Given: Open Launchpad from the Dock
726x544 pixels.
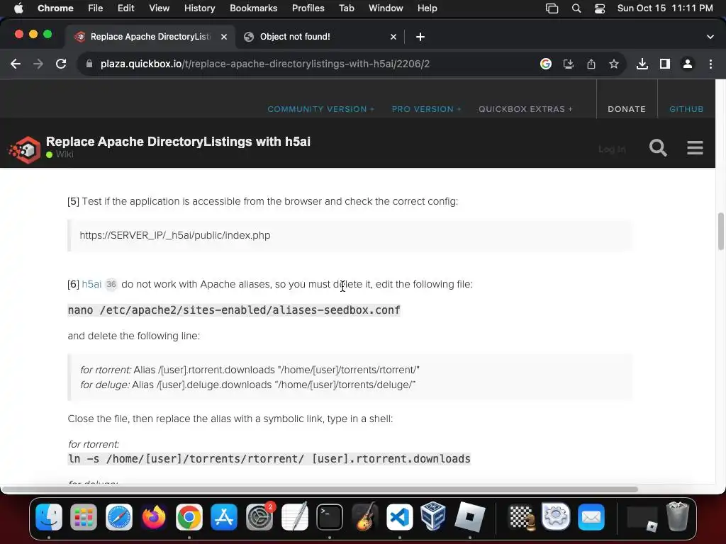Looking at the screenshot, I should coord(84,516).
